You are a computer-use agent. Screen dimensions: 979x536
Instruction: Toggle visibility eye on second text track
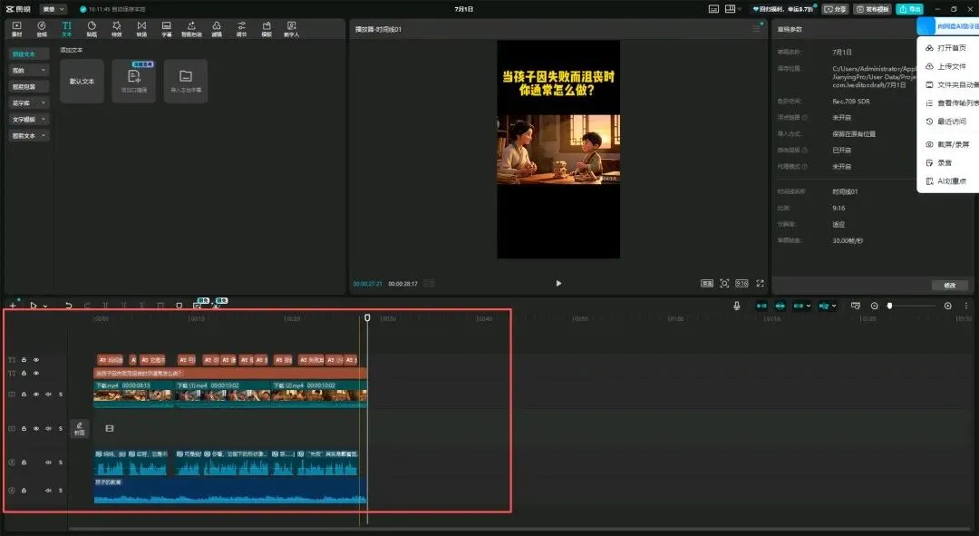(36, 373)
